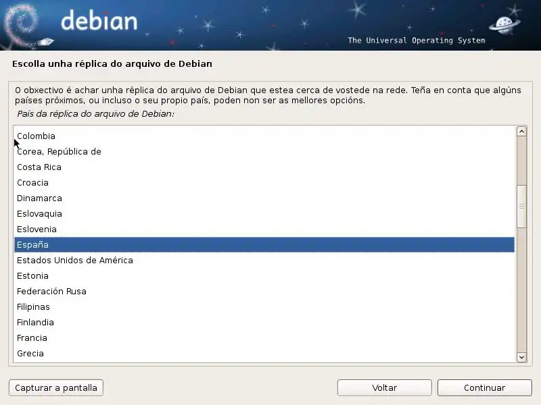This screenshot has height=405, width=541.
Task: Select Dinamarca as mirror country
Action: tap(264, 198)
